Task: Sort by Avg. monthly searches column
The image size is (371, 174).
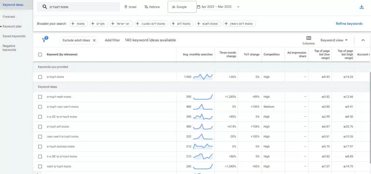Action: pyautogui.click(x=197, y=54)
